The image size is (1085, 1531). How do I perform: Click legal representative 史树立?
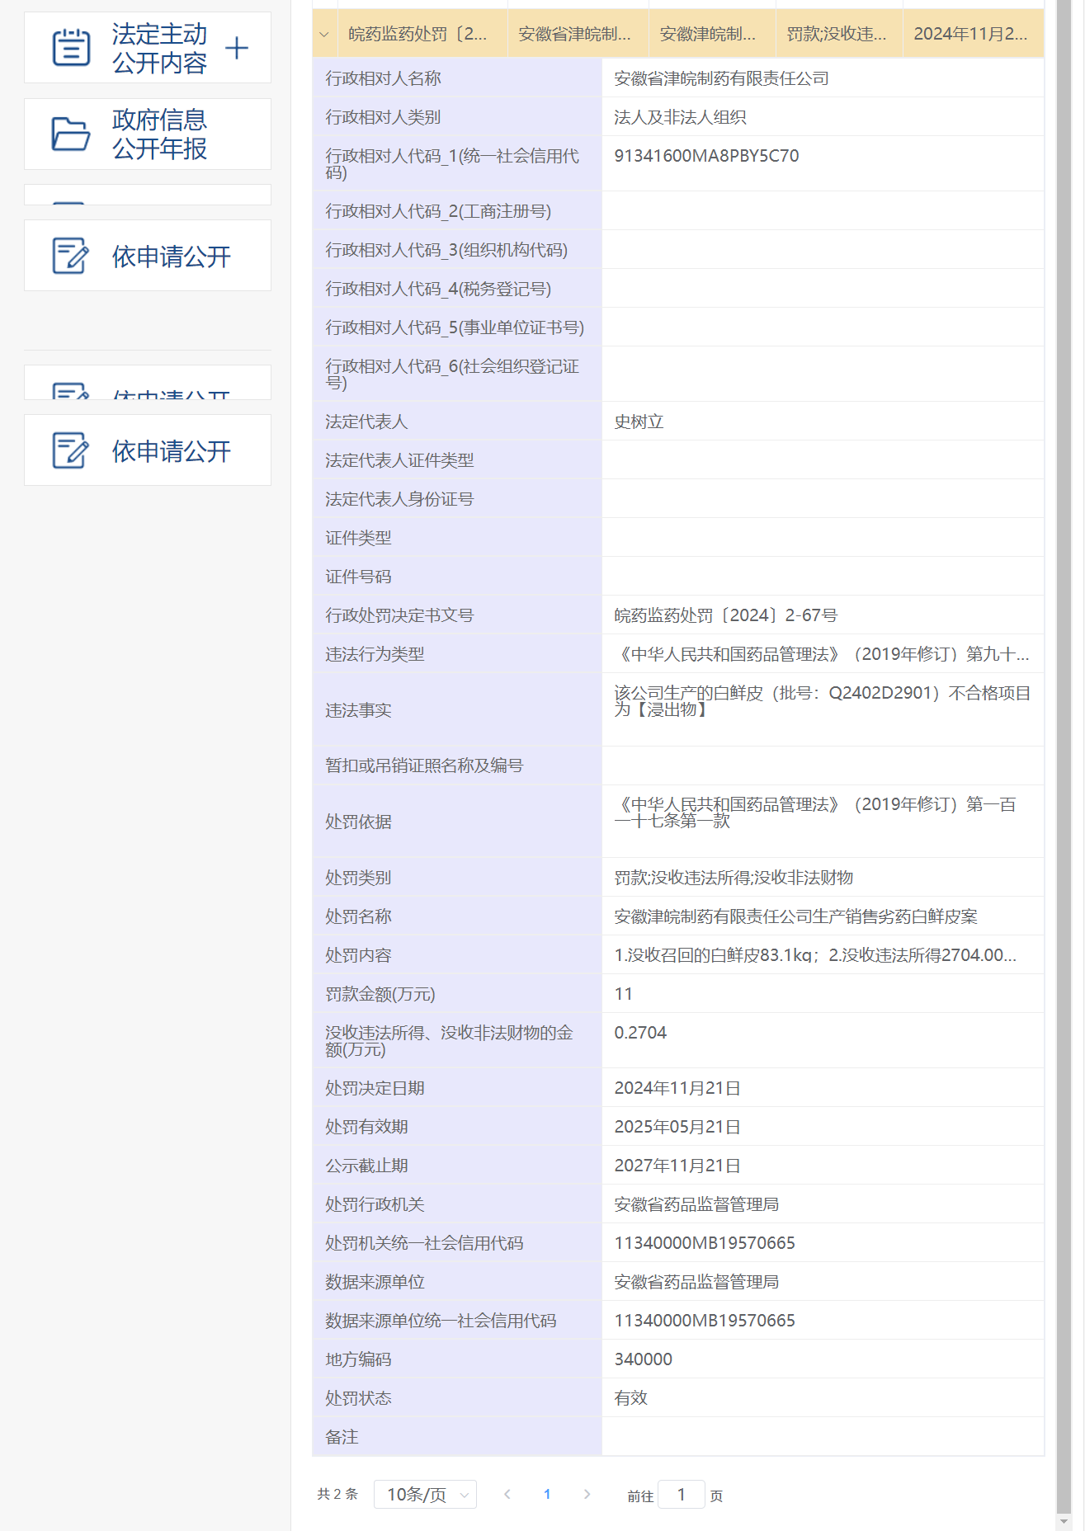pos(639,422)
